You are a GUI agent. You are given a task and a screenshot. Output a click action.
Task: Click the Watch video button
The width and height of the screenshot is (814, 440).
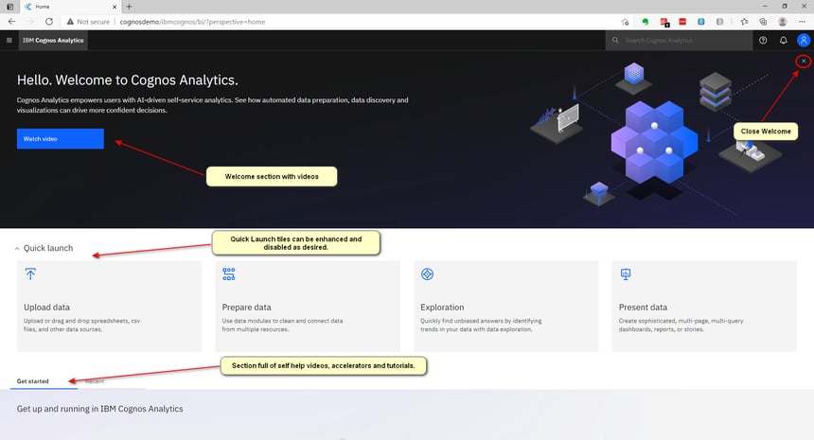pyautogui.click(x=61, y=138)
